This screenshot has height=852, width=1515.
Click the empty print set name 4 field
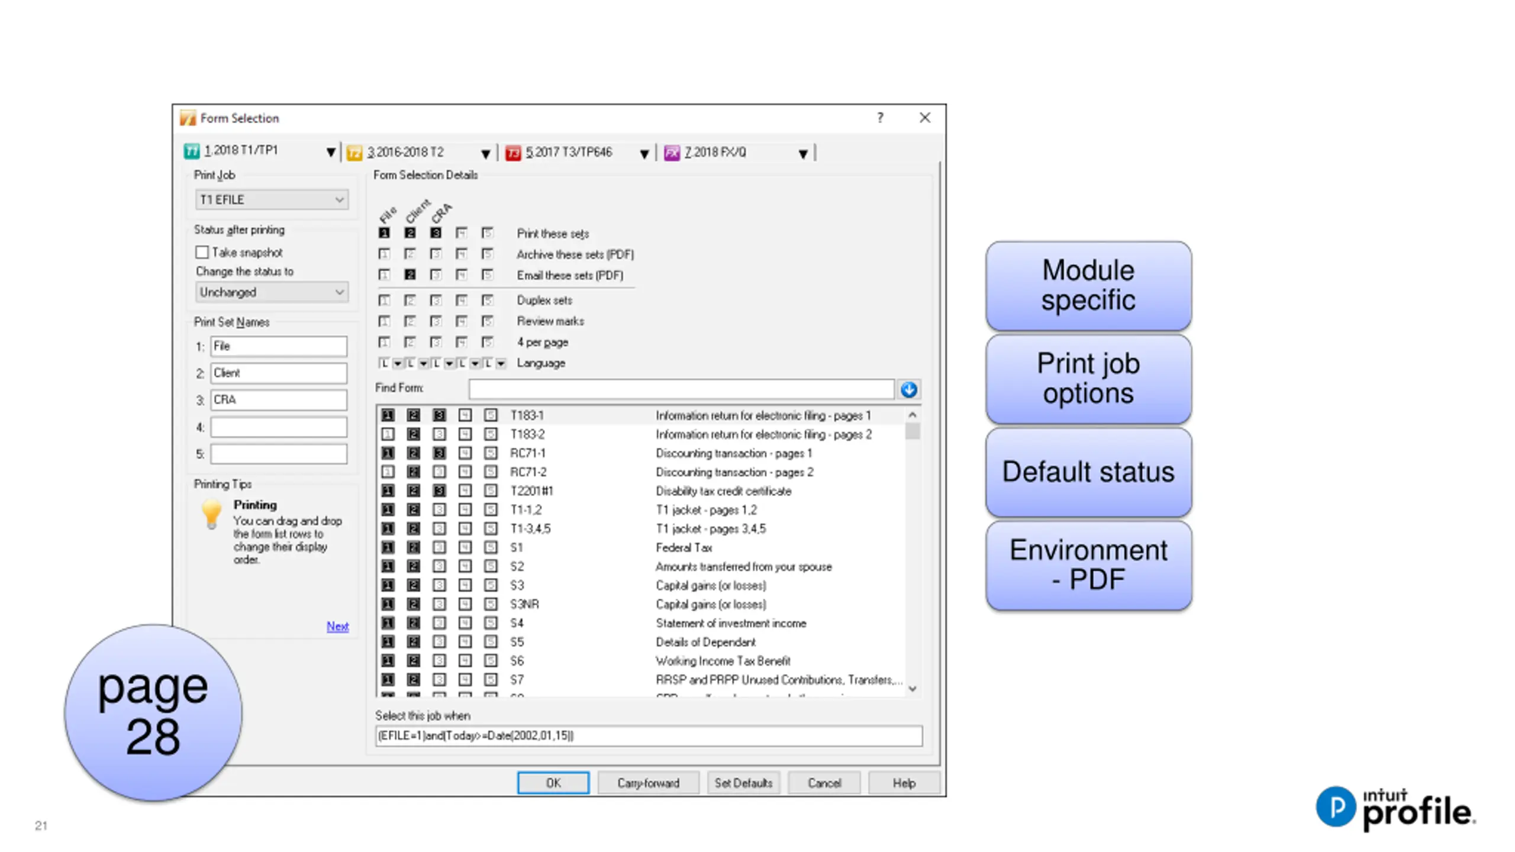[279, 427]
